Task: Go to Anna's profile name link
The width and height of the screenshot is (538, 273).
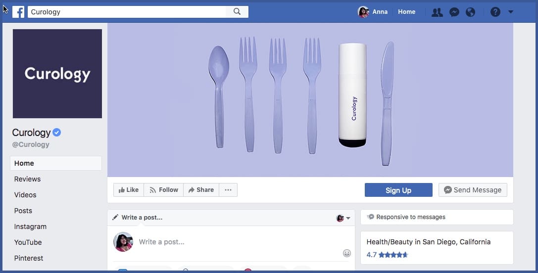Action: pos(380,12)
